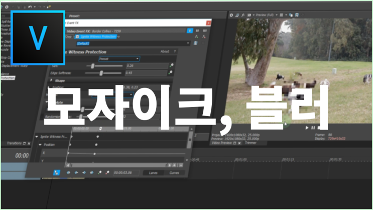Click the Edge Softness slider handle
The height and width of the screenshot is (210, 373).
[101, 73]
